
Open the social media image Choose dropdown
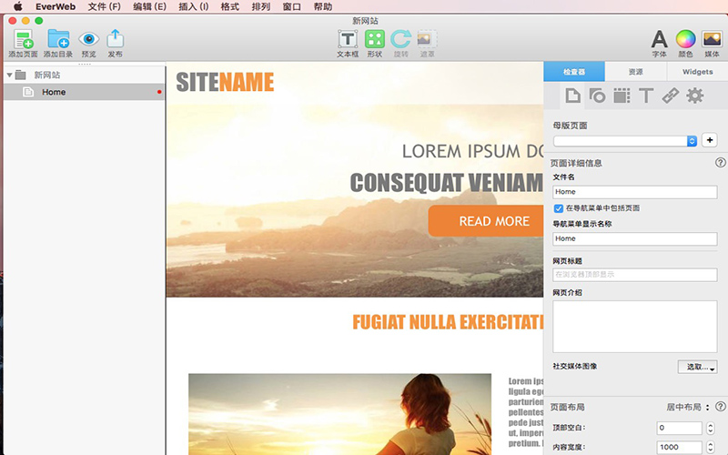coord(697,367)
